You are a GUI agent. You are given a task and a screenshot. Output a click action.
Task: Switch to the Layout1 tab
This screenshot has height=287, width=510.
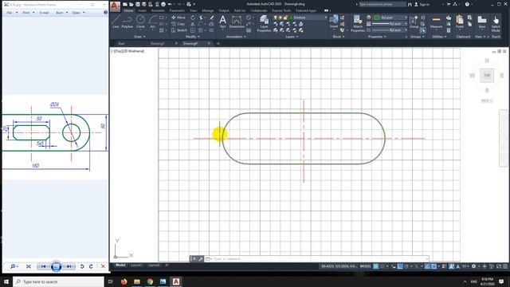pos(136,265)
